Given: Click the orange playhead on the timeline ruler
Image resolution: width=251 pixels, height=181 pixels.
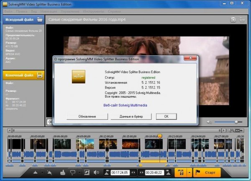Looking at the screenshot, I should click(160, 136).
